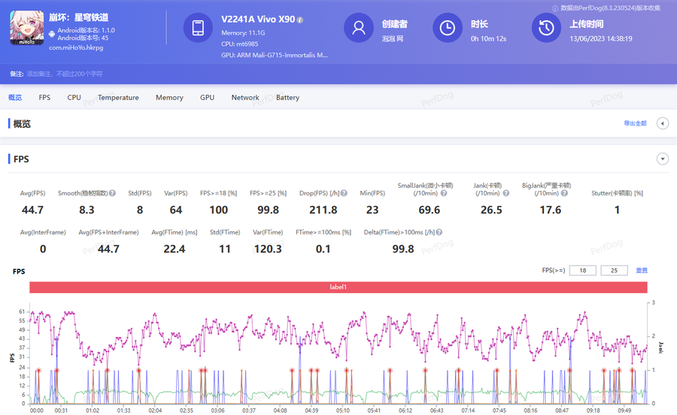
Task: Click the Jank help question icon
Action: (x=506, y=193)
